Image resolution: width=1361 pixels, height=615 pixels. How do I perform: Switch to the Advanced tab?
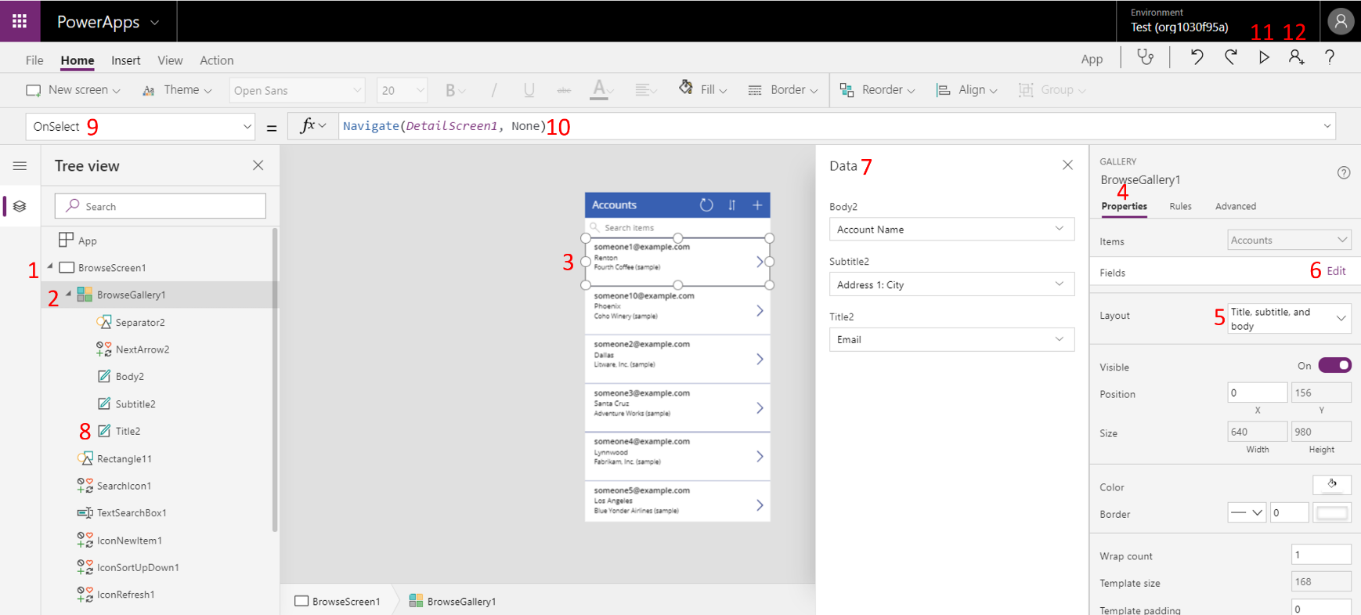pyautogui.click(x=1235, y=207)
